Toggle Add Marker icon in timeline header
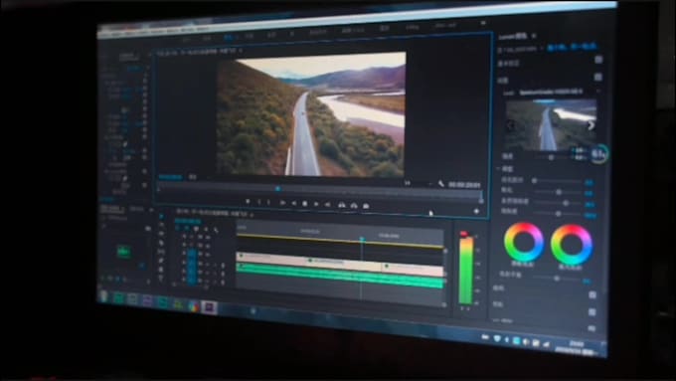Screen dimensions: 676x381 pos(206,230)
